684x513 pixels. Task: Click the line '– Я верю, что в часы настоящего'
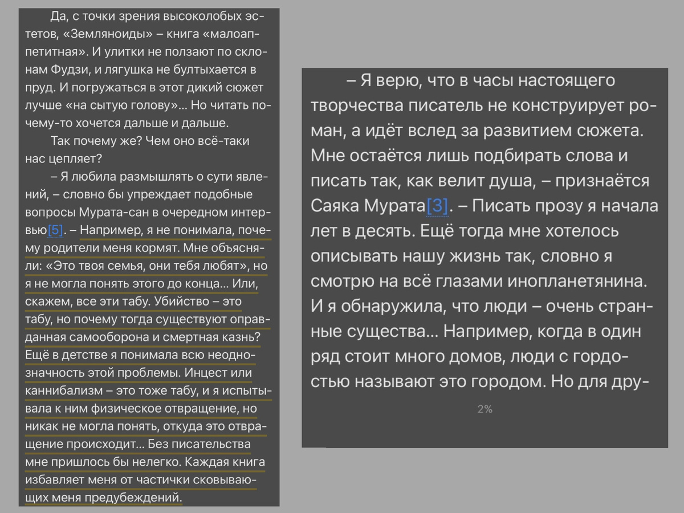[x=481, y=80]
